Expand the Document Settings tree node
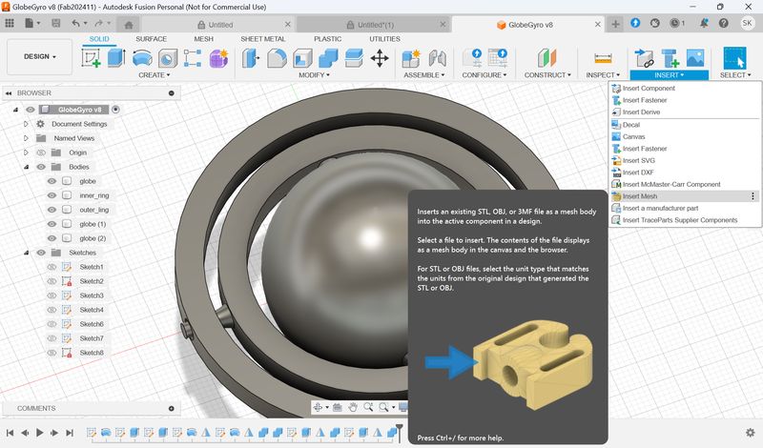 (27, 124)
